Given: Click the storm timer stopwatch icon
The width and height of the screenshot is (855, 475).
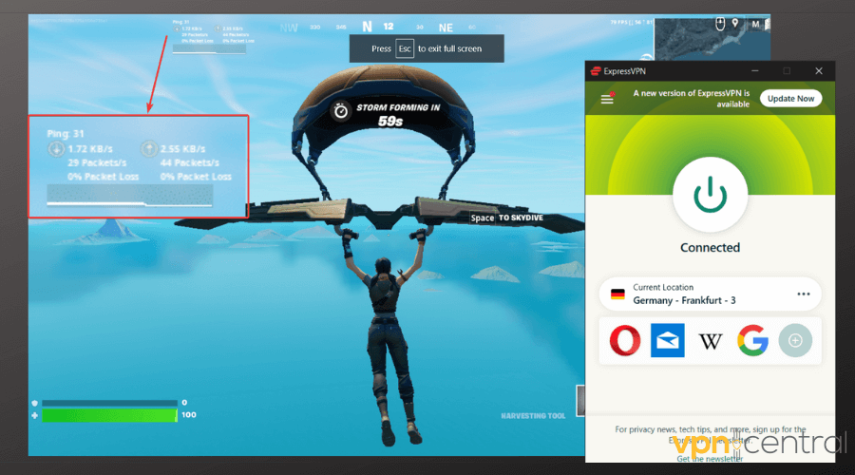Looking at the screenshot, I should pos(341,111).
